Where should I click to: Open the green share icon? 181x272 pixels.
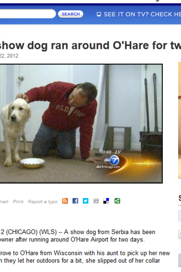click(117, 201)
